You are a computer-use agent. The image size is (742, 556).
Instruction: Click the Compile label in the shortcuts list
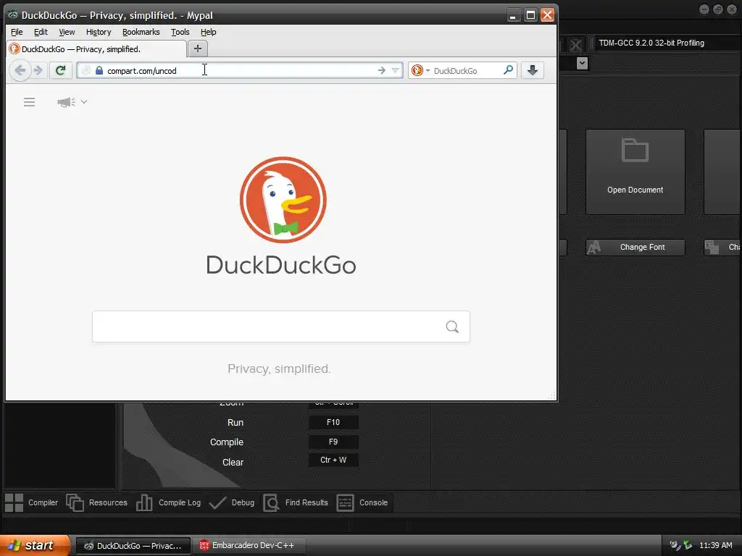pyautogui.click(x=227, y=442)
